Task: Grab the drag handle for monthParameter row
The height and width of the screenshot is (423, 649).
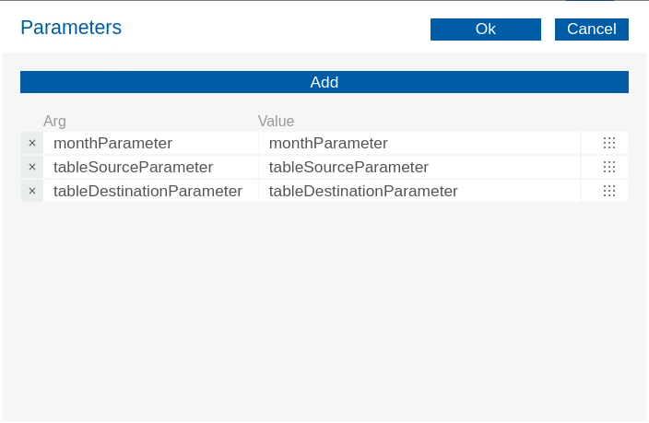Action: point(608,143)
